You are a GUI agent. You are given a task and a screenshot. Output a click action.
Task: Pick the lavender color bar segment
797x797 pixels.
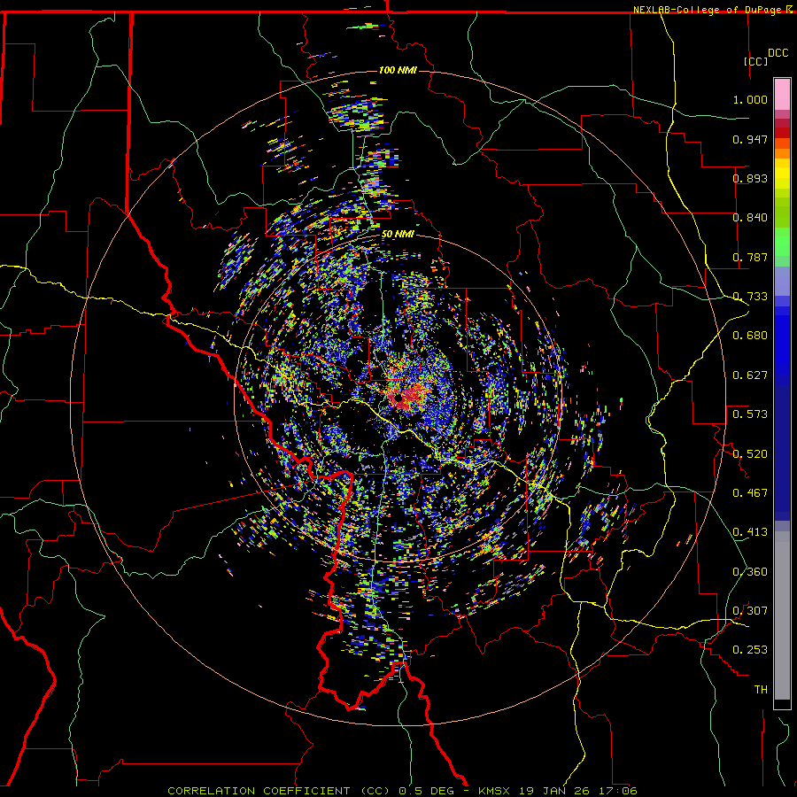(782, 281)
